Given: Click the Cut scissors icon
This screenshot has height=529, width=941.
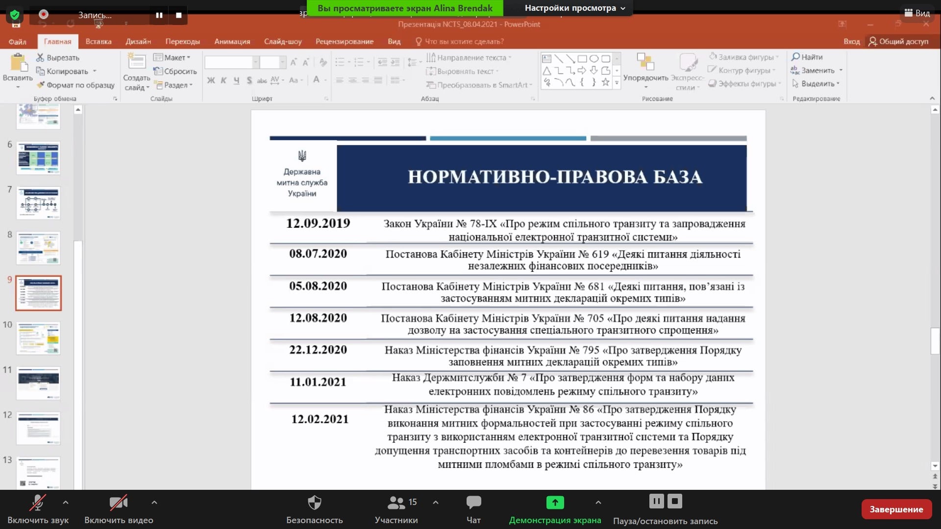Looking at the screenshot, I should point(40,57).
